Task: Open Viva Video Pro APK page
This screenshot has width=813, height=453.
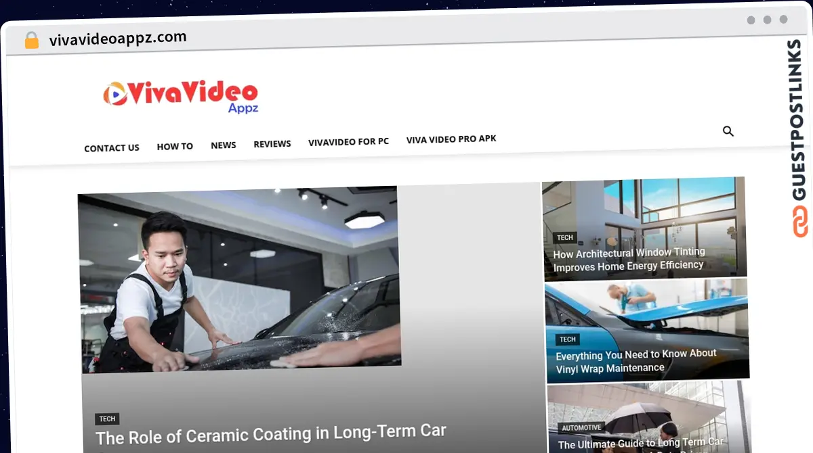Action: coord(451,139)
